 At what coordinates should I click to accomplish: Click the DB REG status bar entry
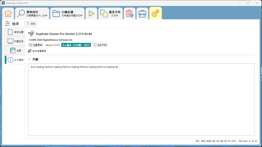click(216, 141)
